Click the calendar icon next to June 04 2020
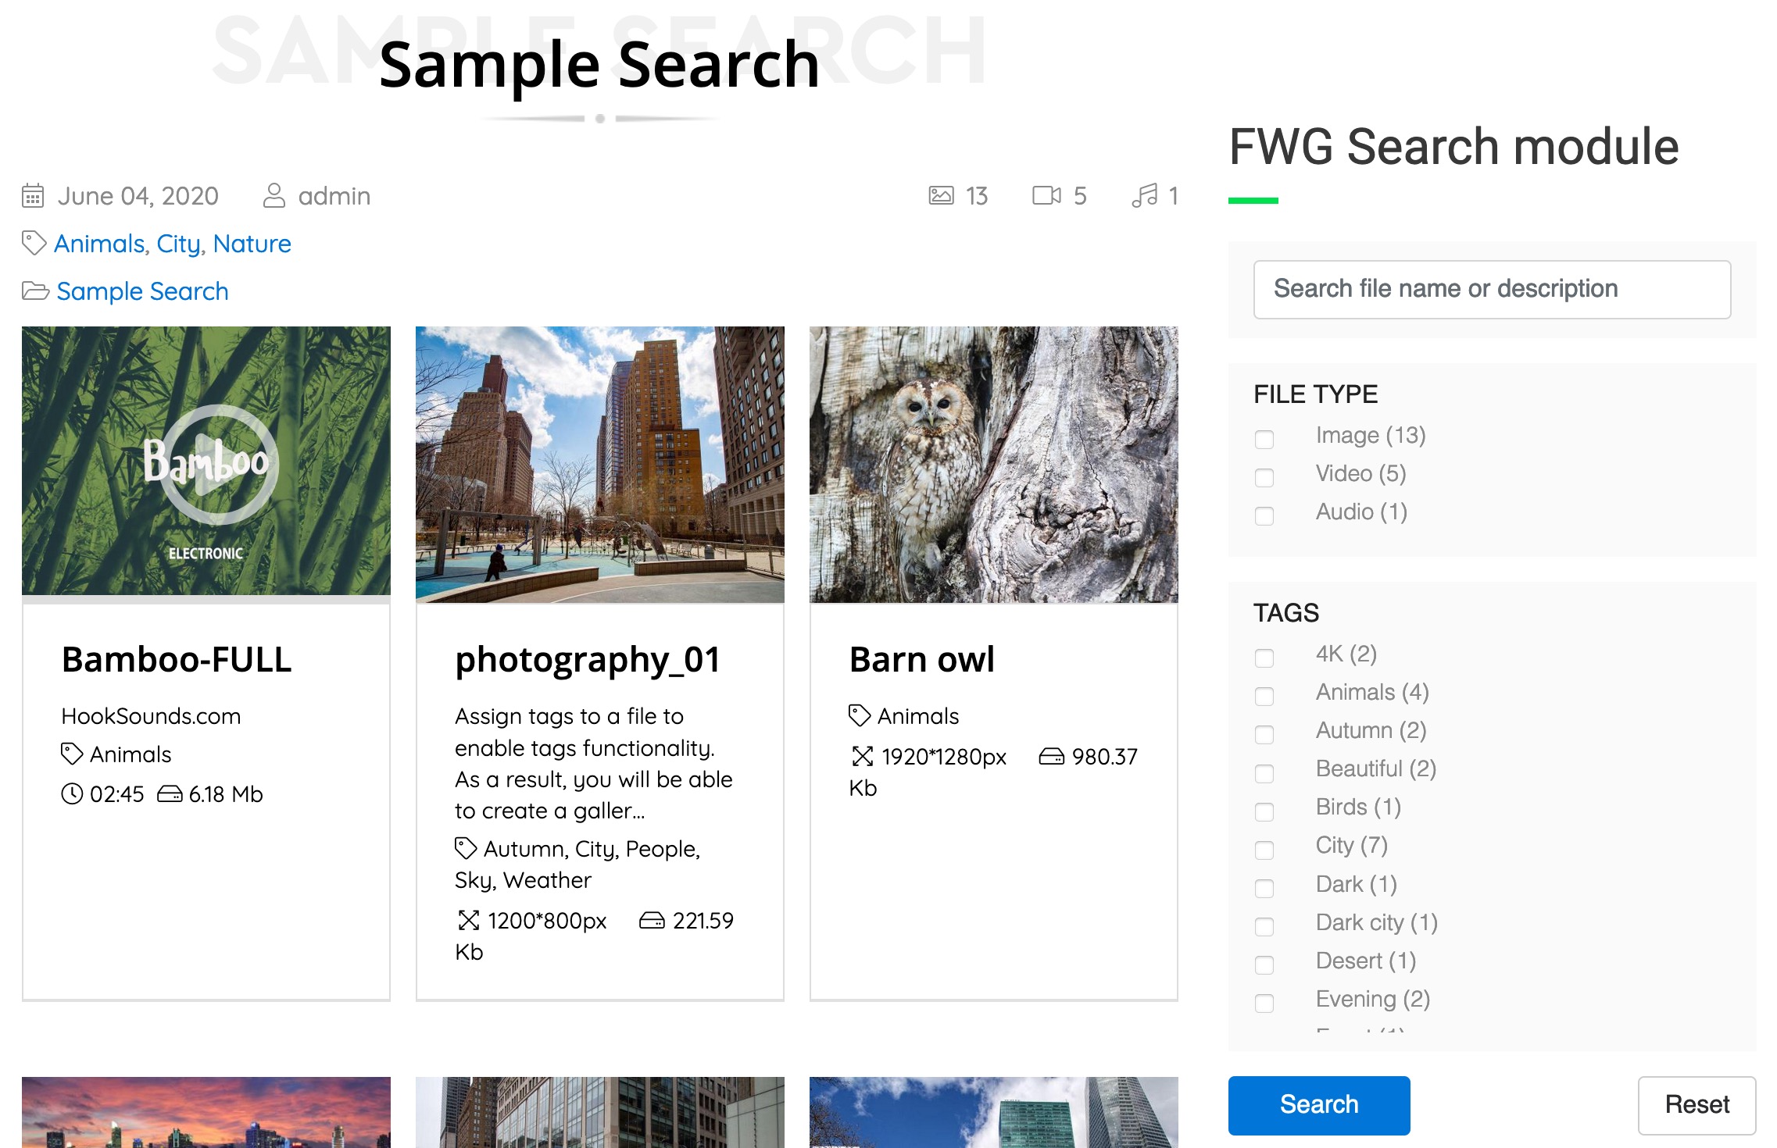1777x1148 pixels. (x=35, y=194)
